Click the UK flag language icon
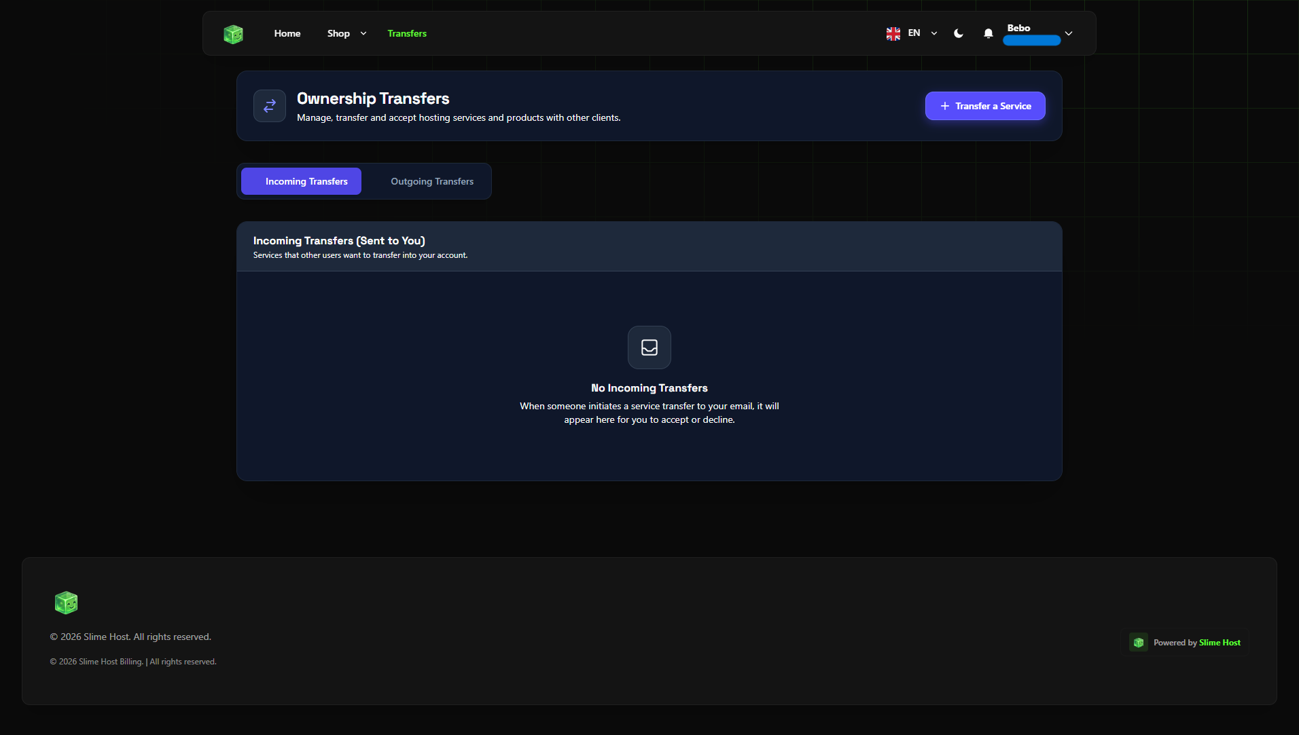The image size is (1299, 735). 893,33
